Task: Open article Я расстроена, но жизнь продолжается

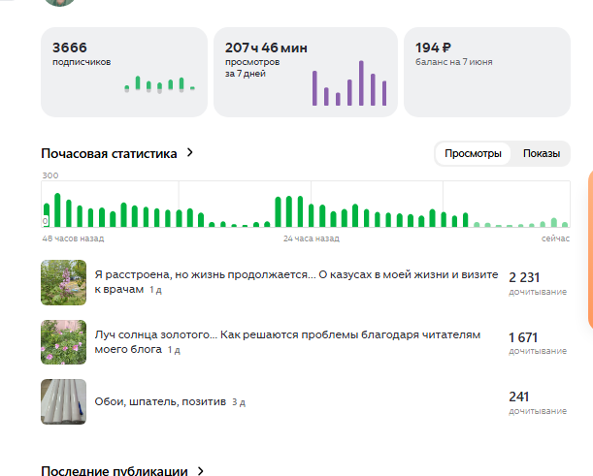Action: (296, 282)
